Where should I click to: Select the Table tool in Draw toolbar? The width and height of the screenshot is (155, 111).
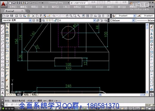click(2, 89)
